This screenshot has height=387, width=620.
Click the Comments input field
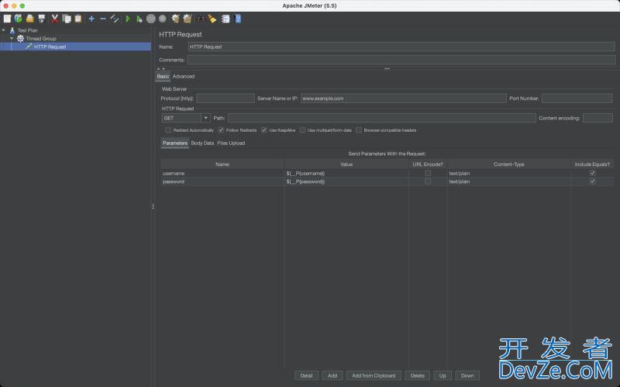401,60
